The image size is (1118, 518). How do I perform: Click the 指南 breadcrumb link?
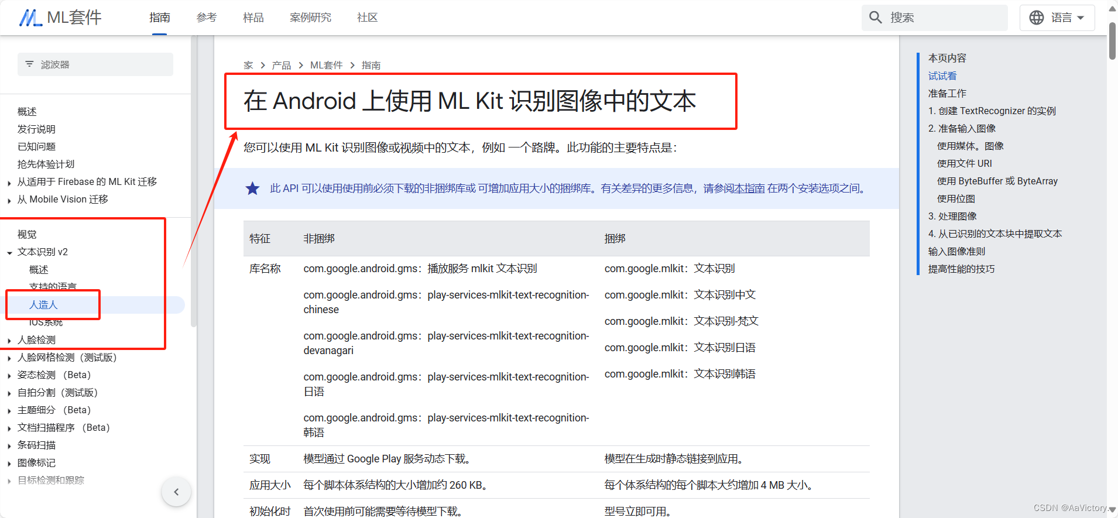[x=371, y=66]
